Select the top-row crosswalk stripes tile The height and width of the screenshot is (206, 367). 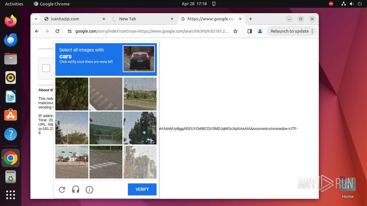106,94
